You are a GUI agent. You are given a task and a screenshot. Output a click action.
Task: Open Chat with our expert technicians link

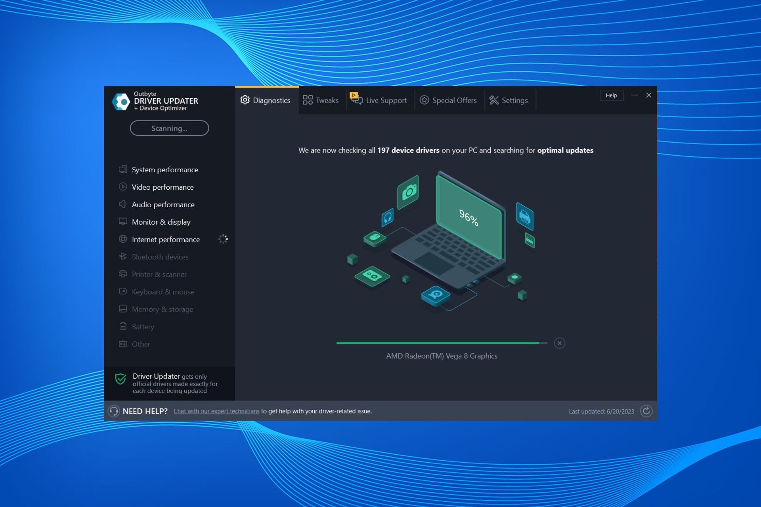pyautogui.click(x=216, y=411)
